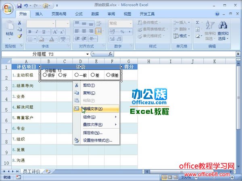The image size is (242, 181).
Task: Click the Office button logo
Action: pos(8,8)
